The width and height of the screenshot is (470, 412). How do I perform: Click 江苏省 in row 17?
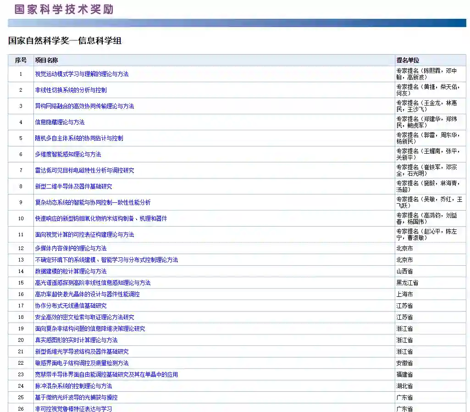[404, 306]
